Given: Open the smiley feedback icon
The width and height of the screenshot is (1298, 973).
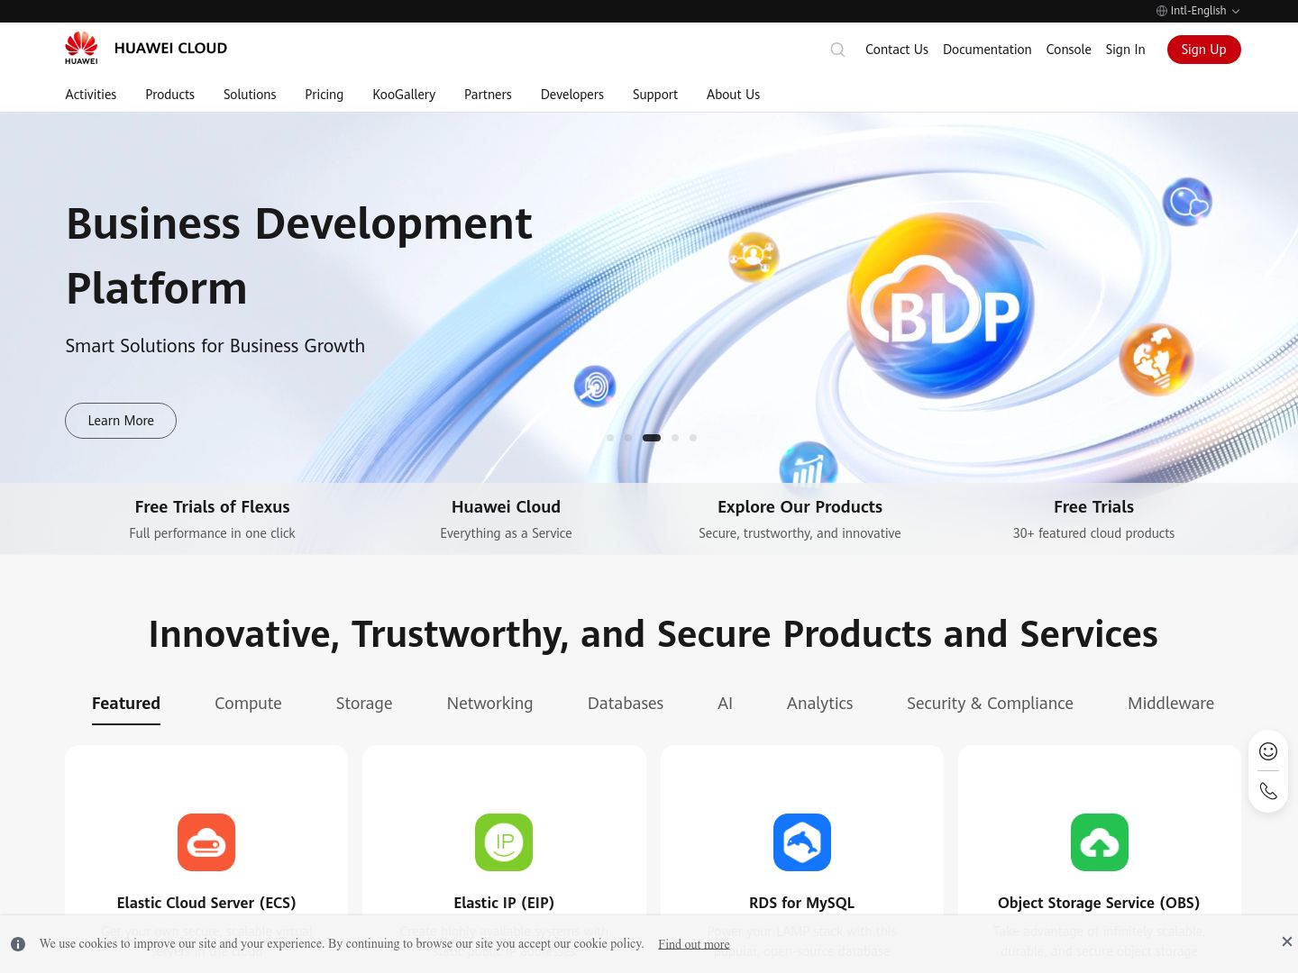Looking at the screenshot, I should tap(1268, 751).
